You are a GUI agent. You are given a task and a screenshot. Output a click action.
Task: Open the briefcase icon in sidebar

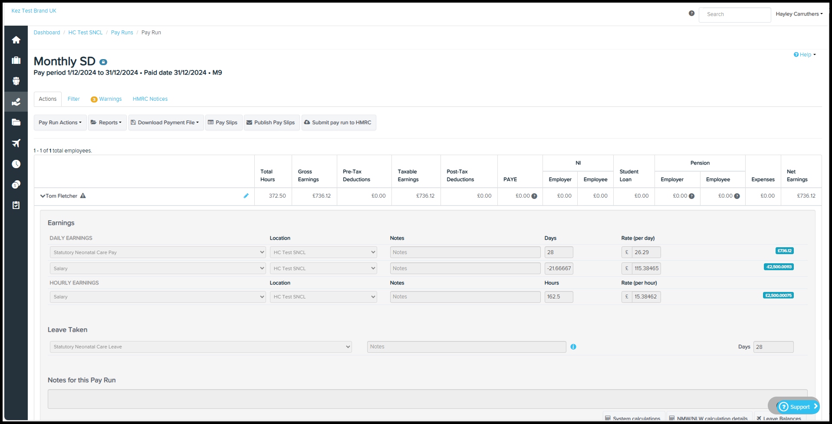coord(16,60)
